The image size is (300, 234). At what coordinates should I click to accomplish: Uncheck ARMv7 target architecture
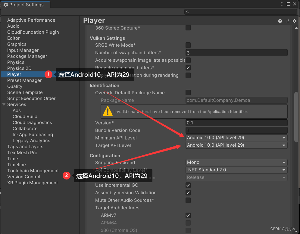188,215
